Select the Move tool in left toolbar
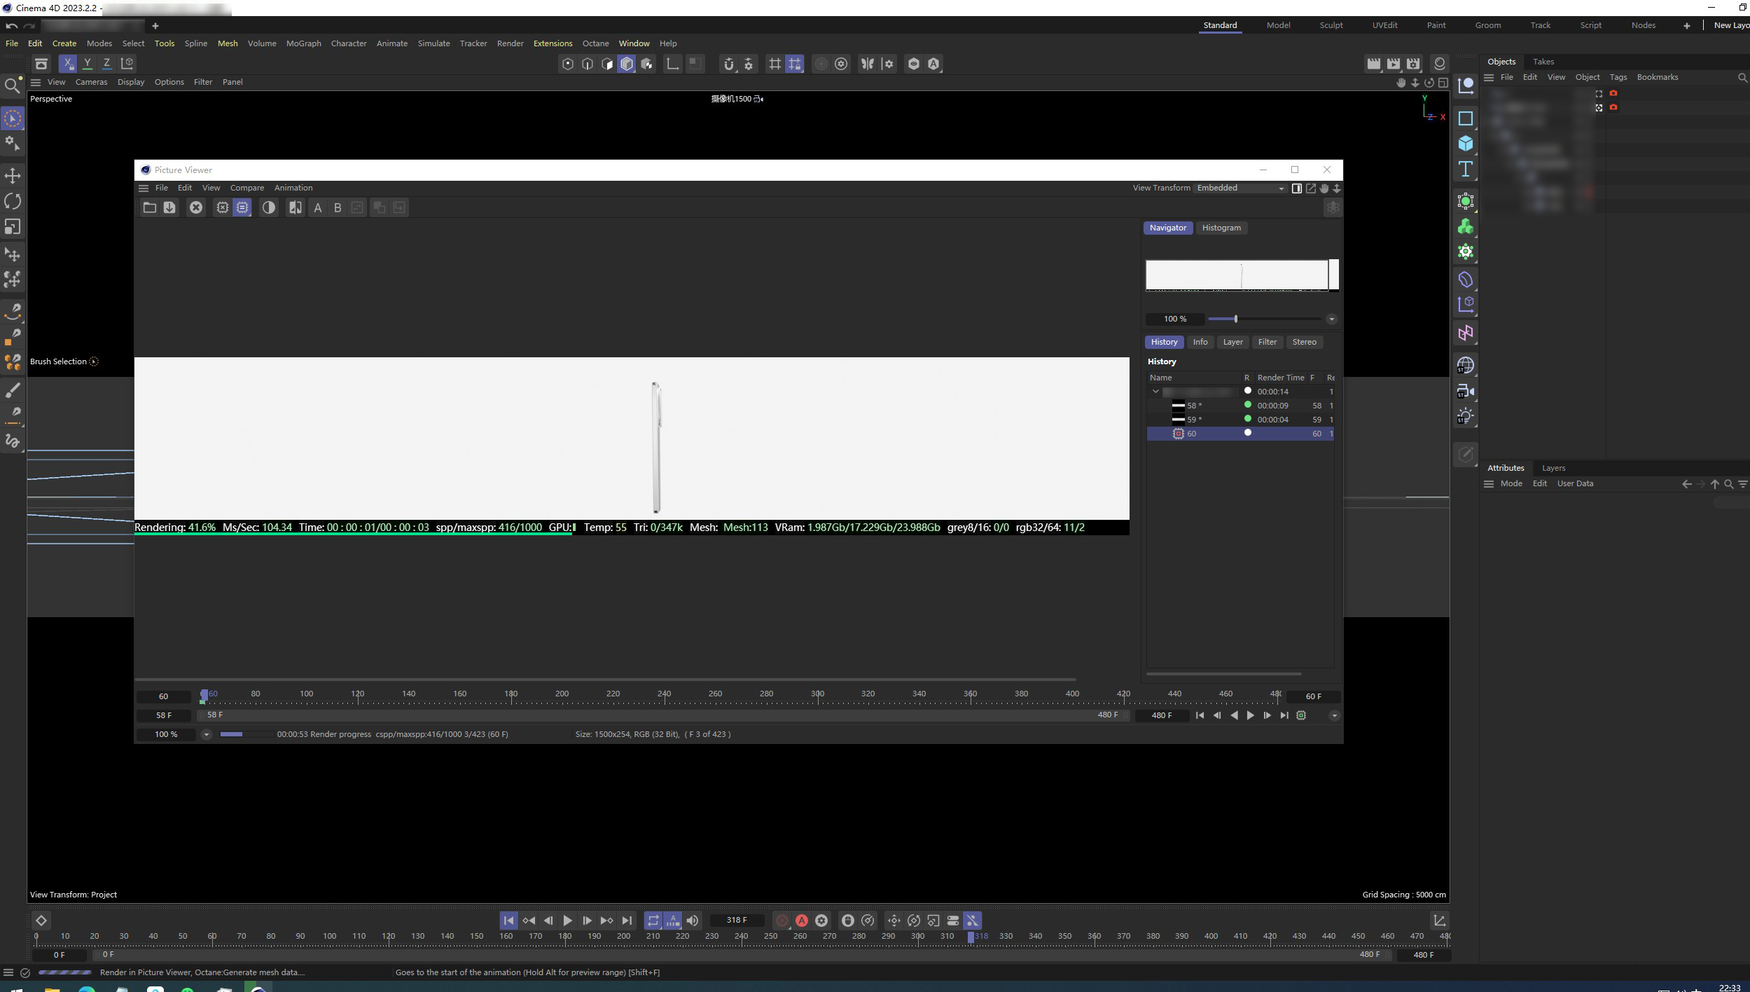 13,176
